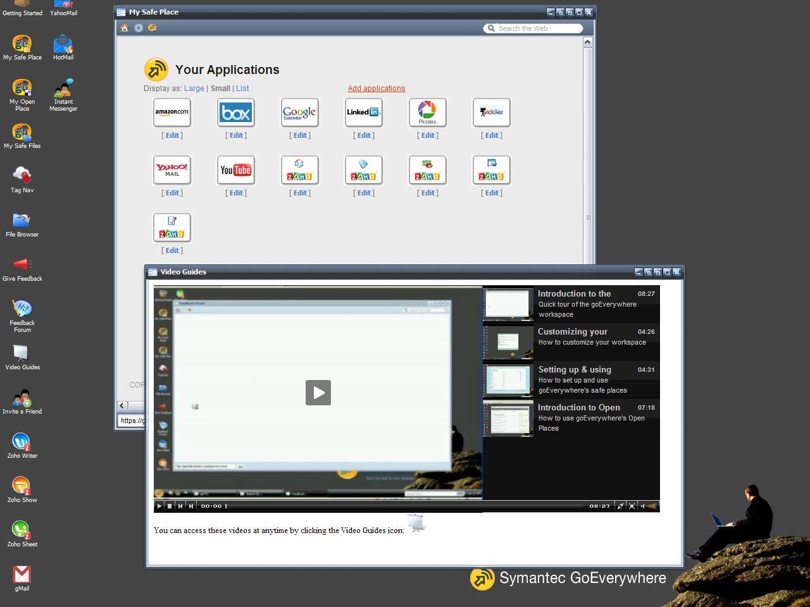The width and height of the screenshot is (810, 607).
Task: Launch the File Browser icon
Action: pyautogui.click(x=22, y=224)
